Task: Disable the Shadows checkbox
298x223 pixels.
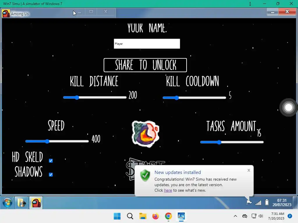Action: pos(51,175)
